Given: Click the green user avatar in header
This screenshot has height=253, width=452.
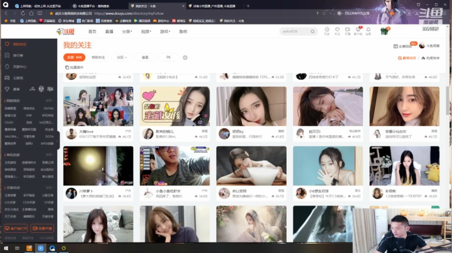Looking at the screenshot, I should [x=384, y=31].
